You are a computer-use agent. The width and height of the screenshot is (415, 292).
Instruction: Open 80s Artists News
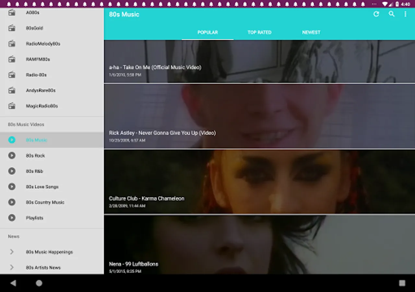[x=43, y=267]
